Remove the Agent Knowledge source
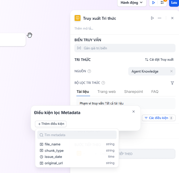 click(x=171, y=71)
